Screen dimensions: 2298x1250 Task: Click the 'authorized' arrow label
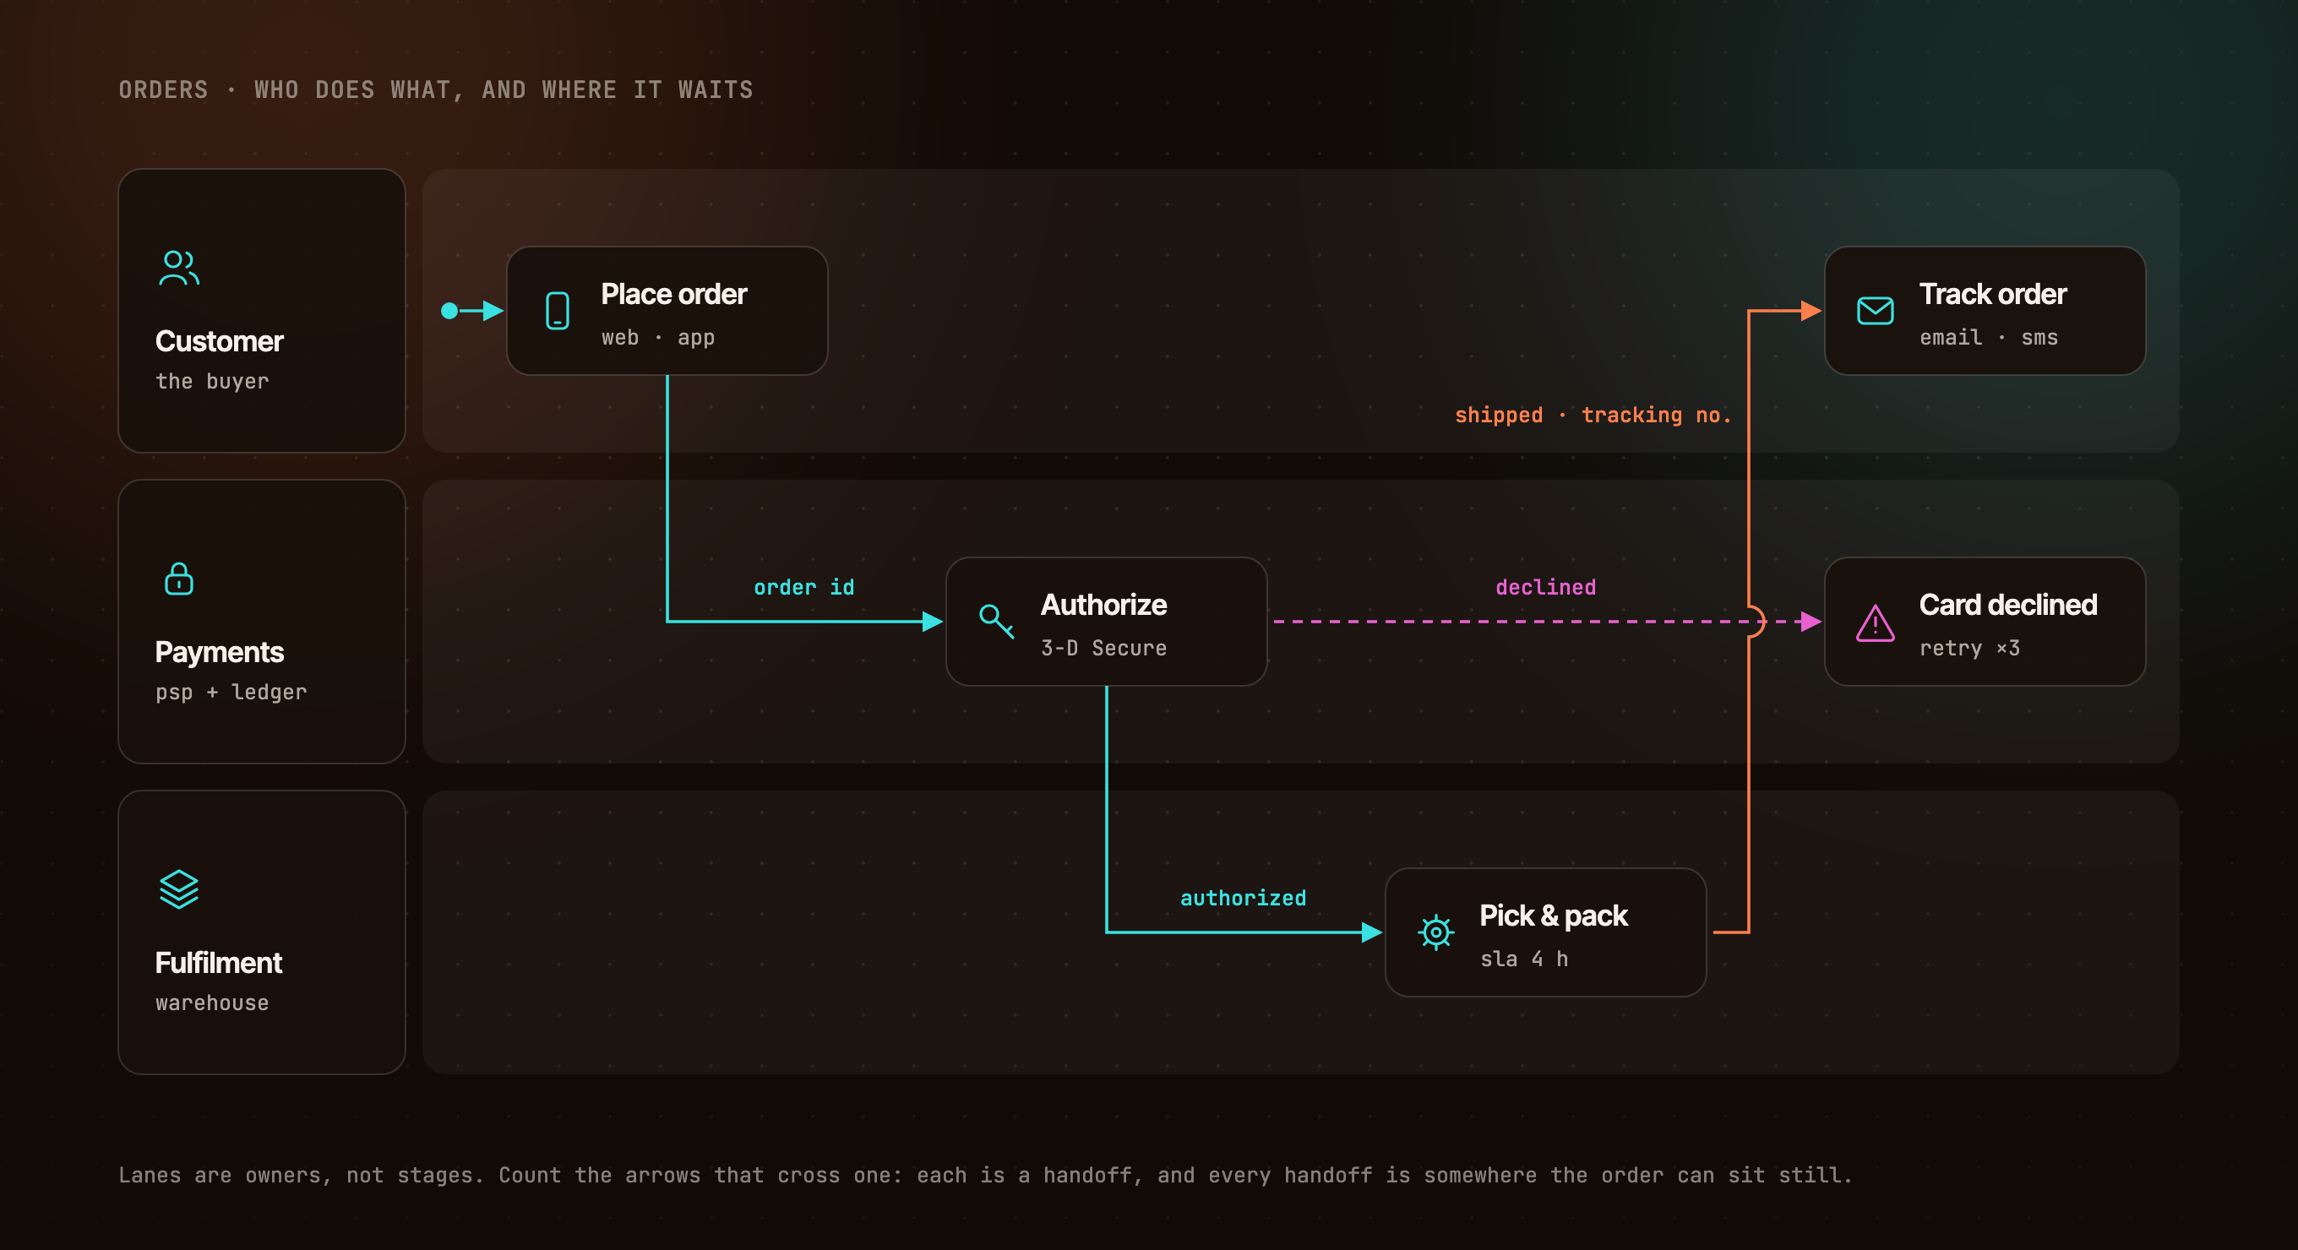coord(1243,898)
